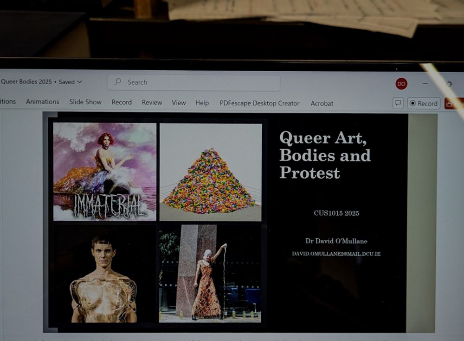Select the Immaterial album cover image

(x=105, y=172)
